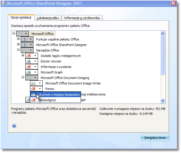Open install dropdown for Funkcje wspólne pakietu Office

(31, 39)
